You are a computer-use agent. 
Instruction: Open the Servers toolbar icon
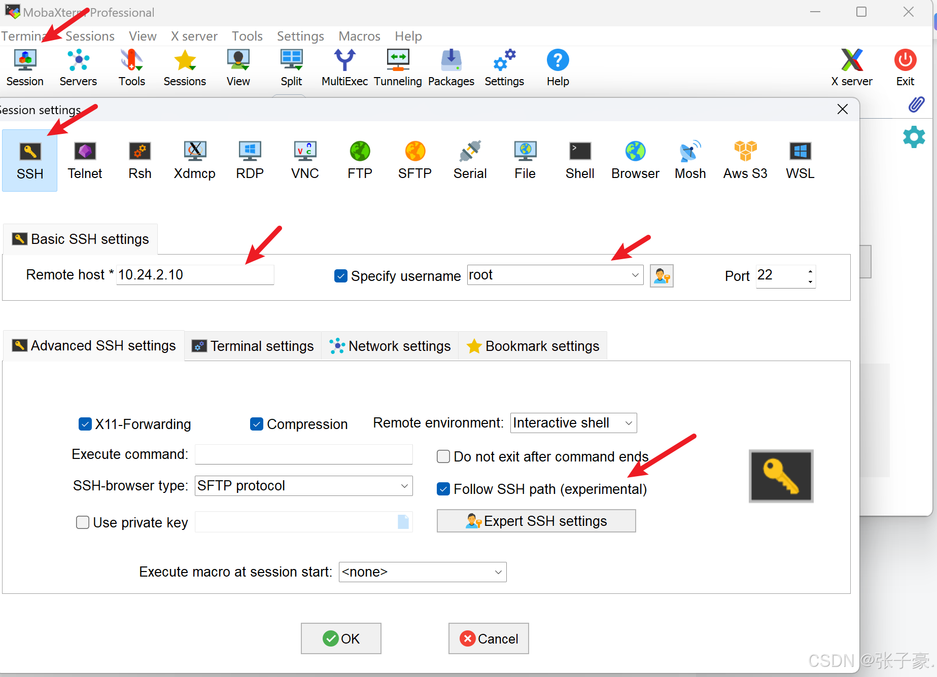tap(78, 68)
